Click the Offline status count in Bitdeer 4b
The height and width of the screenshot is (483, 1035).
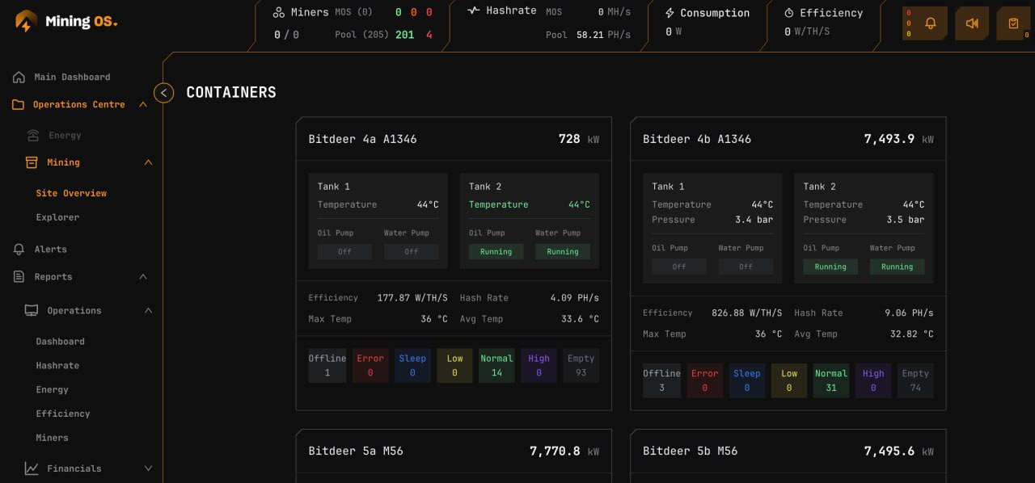point(661,380)
